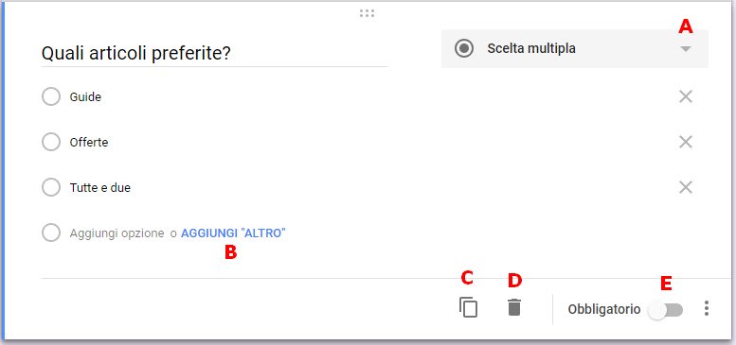Open the 'Scelta multipla' question type dropdown

coord(575,49)
